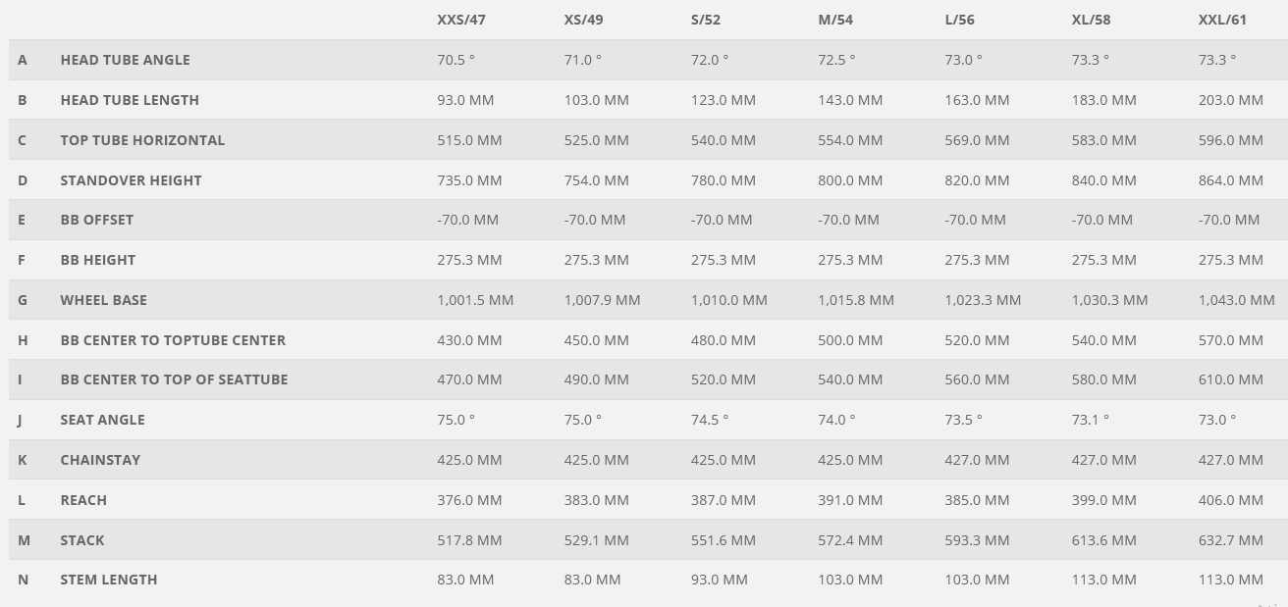The width and height of the screenshot is (1288, 607).
Task: Select the HEAD TUBE LENGTH row label
Action: pos(130,100)
